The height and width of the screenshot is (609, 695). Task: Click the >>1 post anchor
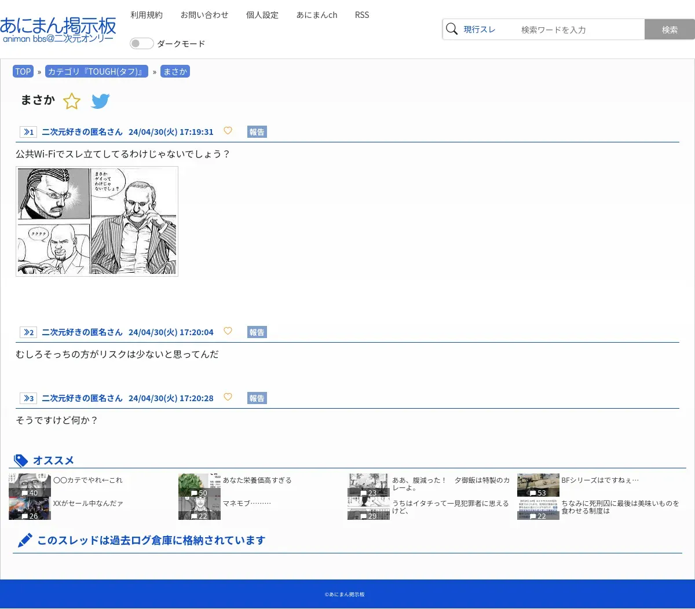[28, 132]
